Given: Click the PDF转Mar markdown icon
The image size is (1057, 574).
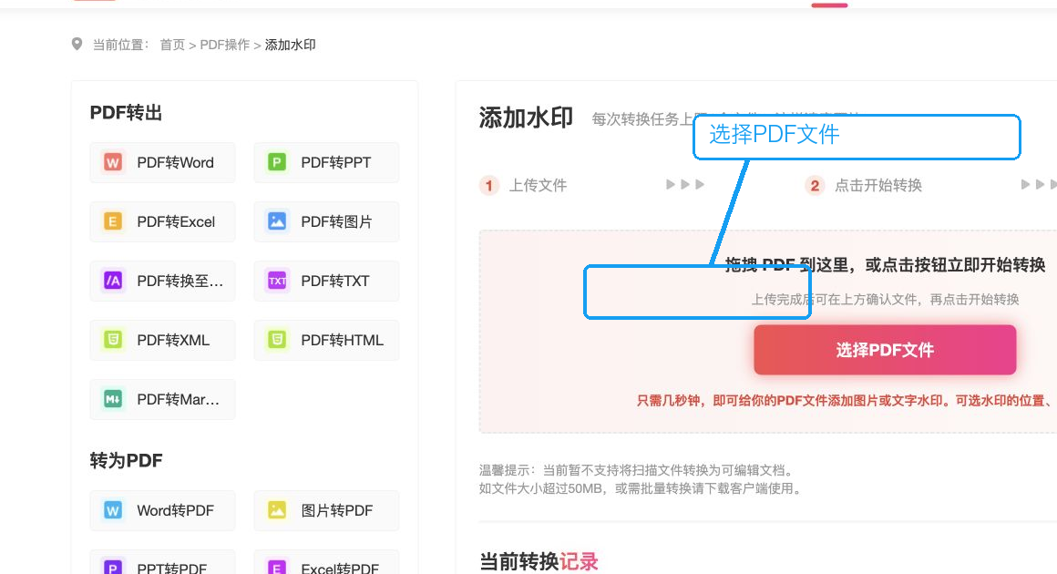Looking at the screenshot, I should click(113, 399).
